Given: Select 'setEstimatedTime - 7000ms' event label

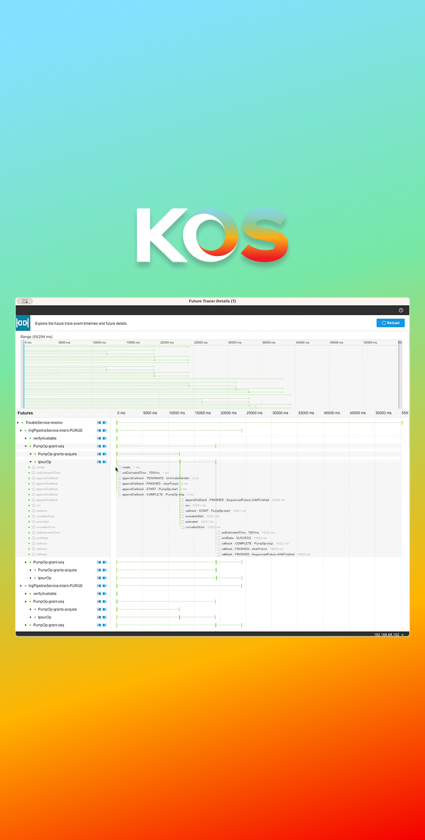Looking at the screenshot, I should point(141,473).
